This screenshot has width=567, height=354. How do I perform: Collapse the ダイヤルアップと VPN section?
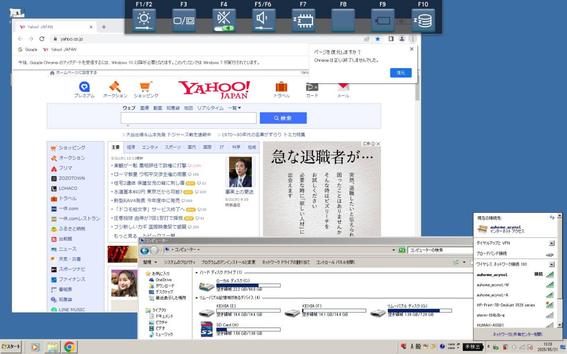551,243
